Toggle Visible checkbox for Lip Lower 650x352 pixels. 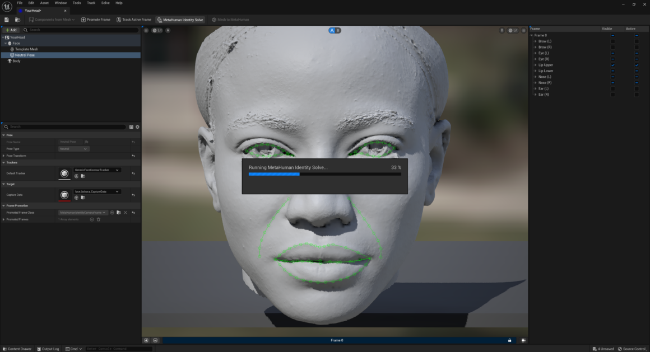pyautogui.click(x=612, y=71)
